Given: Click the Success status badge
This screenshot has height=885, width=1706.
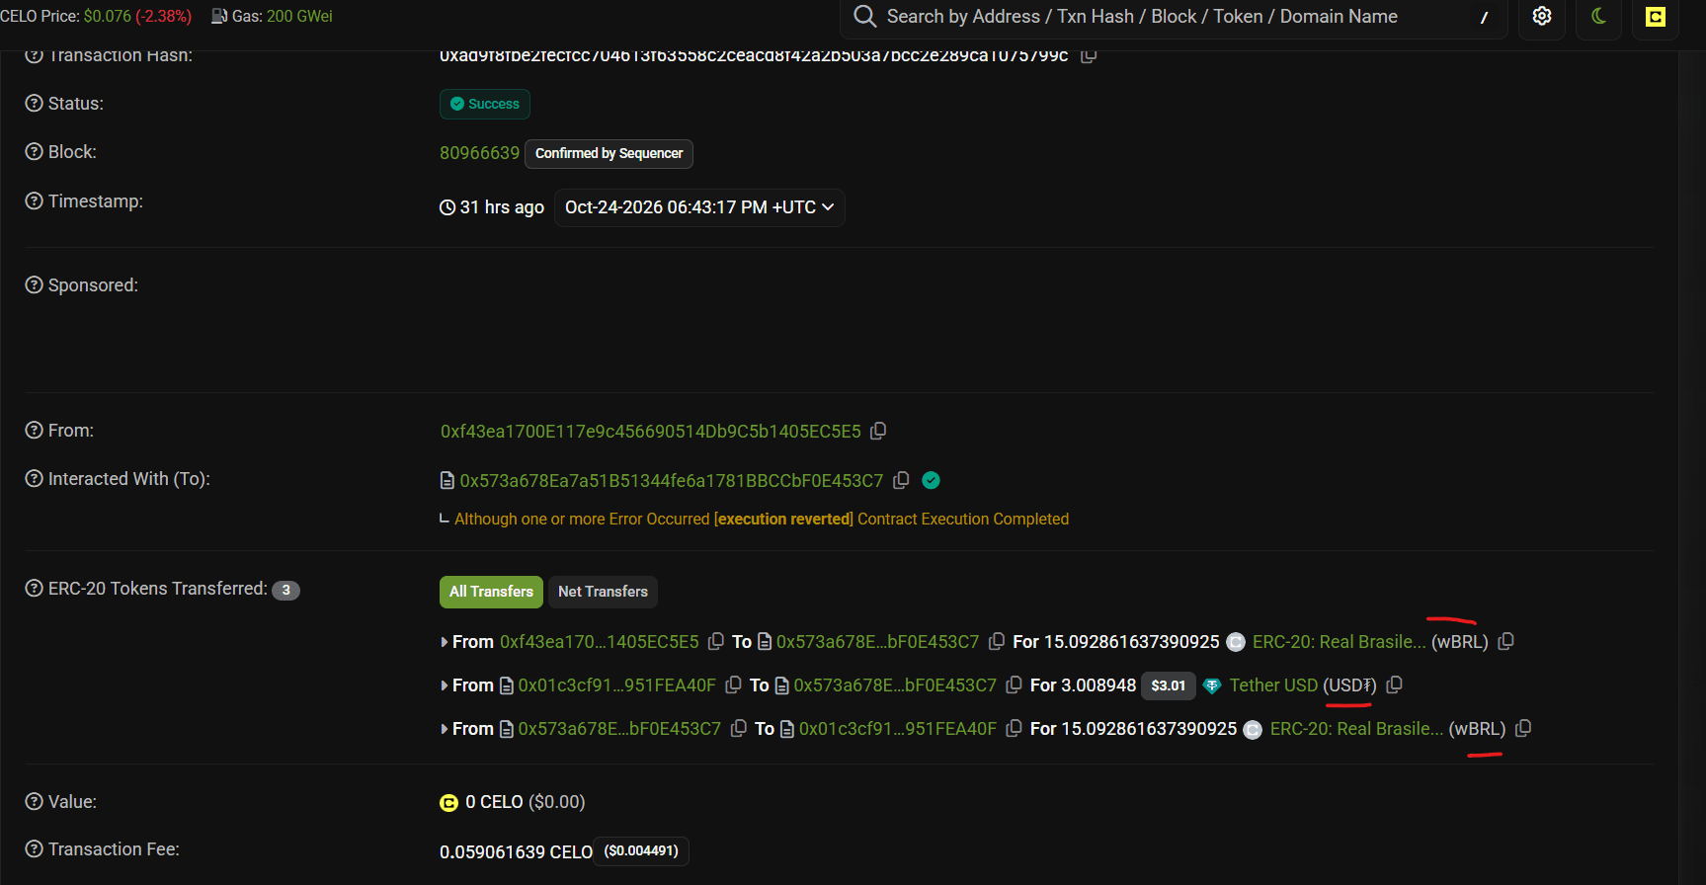Looking at the screenshot, I should click(x=485, y=104).
